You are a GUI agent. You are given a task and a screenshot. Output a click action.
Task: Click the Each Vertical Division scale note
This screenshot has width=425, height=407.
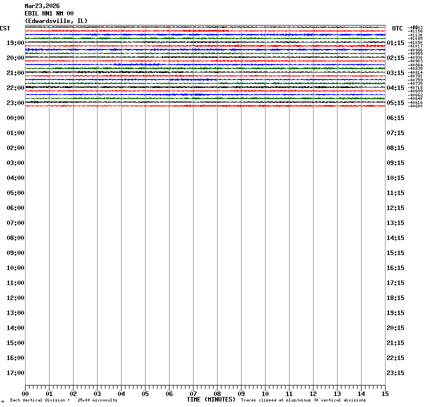coord(63,400)
